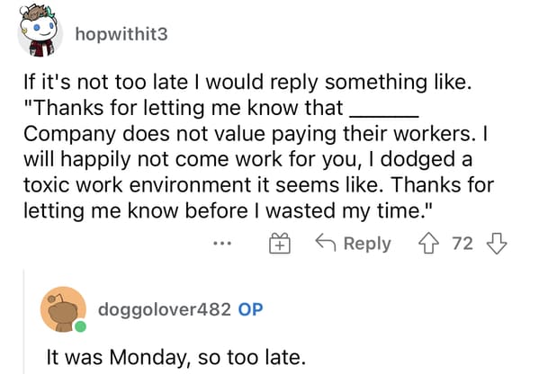Visit the doggolover482 username profile
The width and height of the screenshot is (539, 374).
[165, 309]
